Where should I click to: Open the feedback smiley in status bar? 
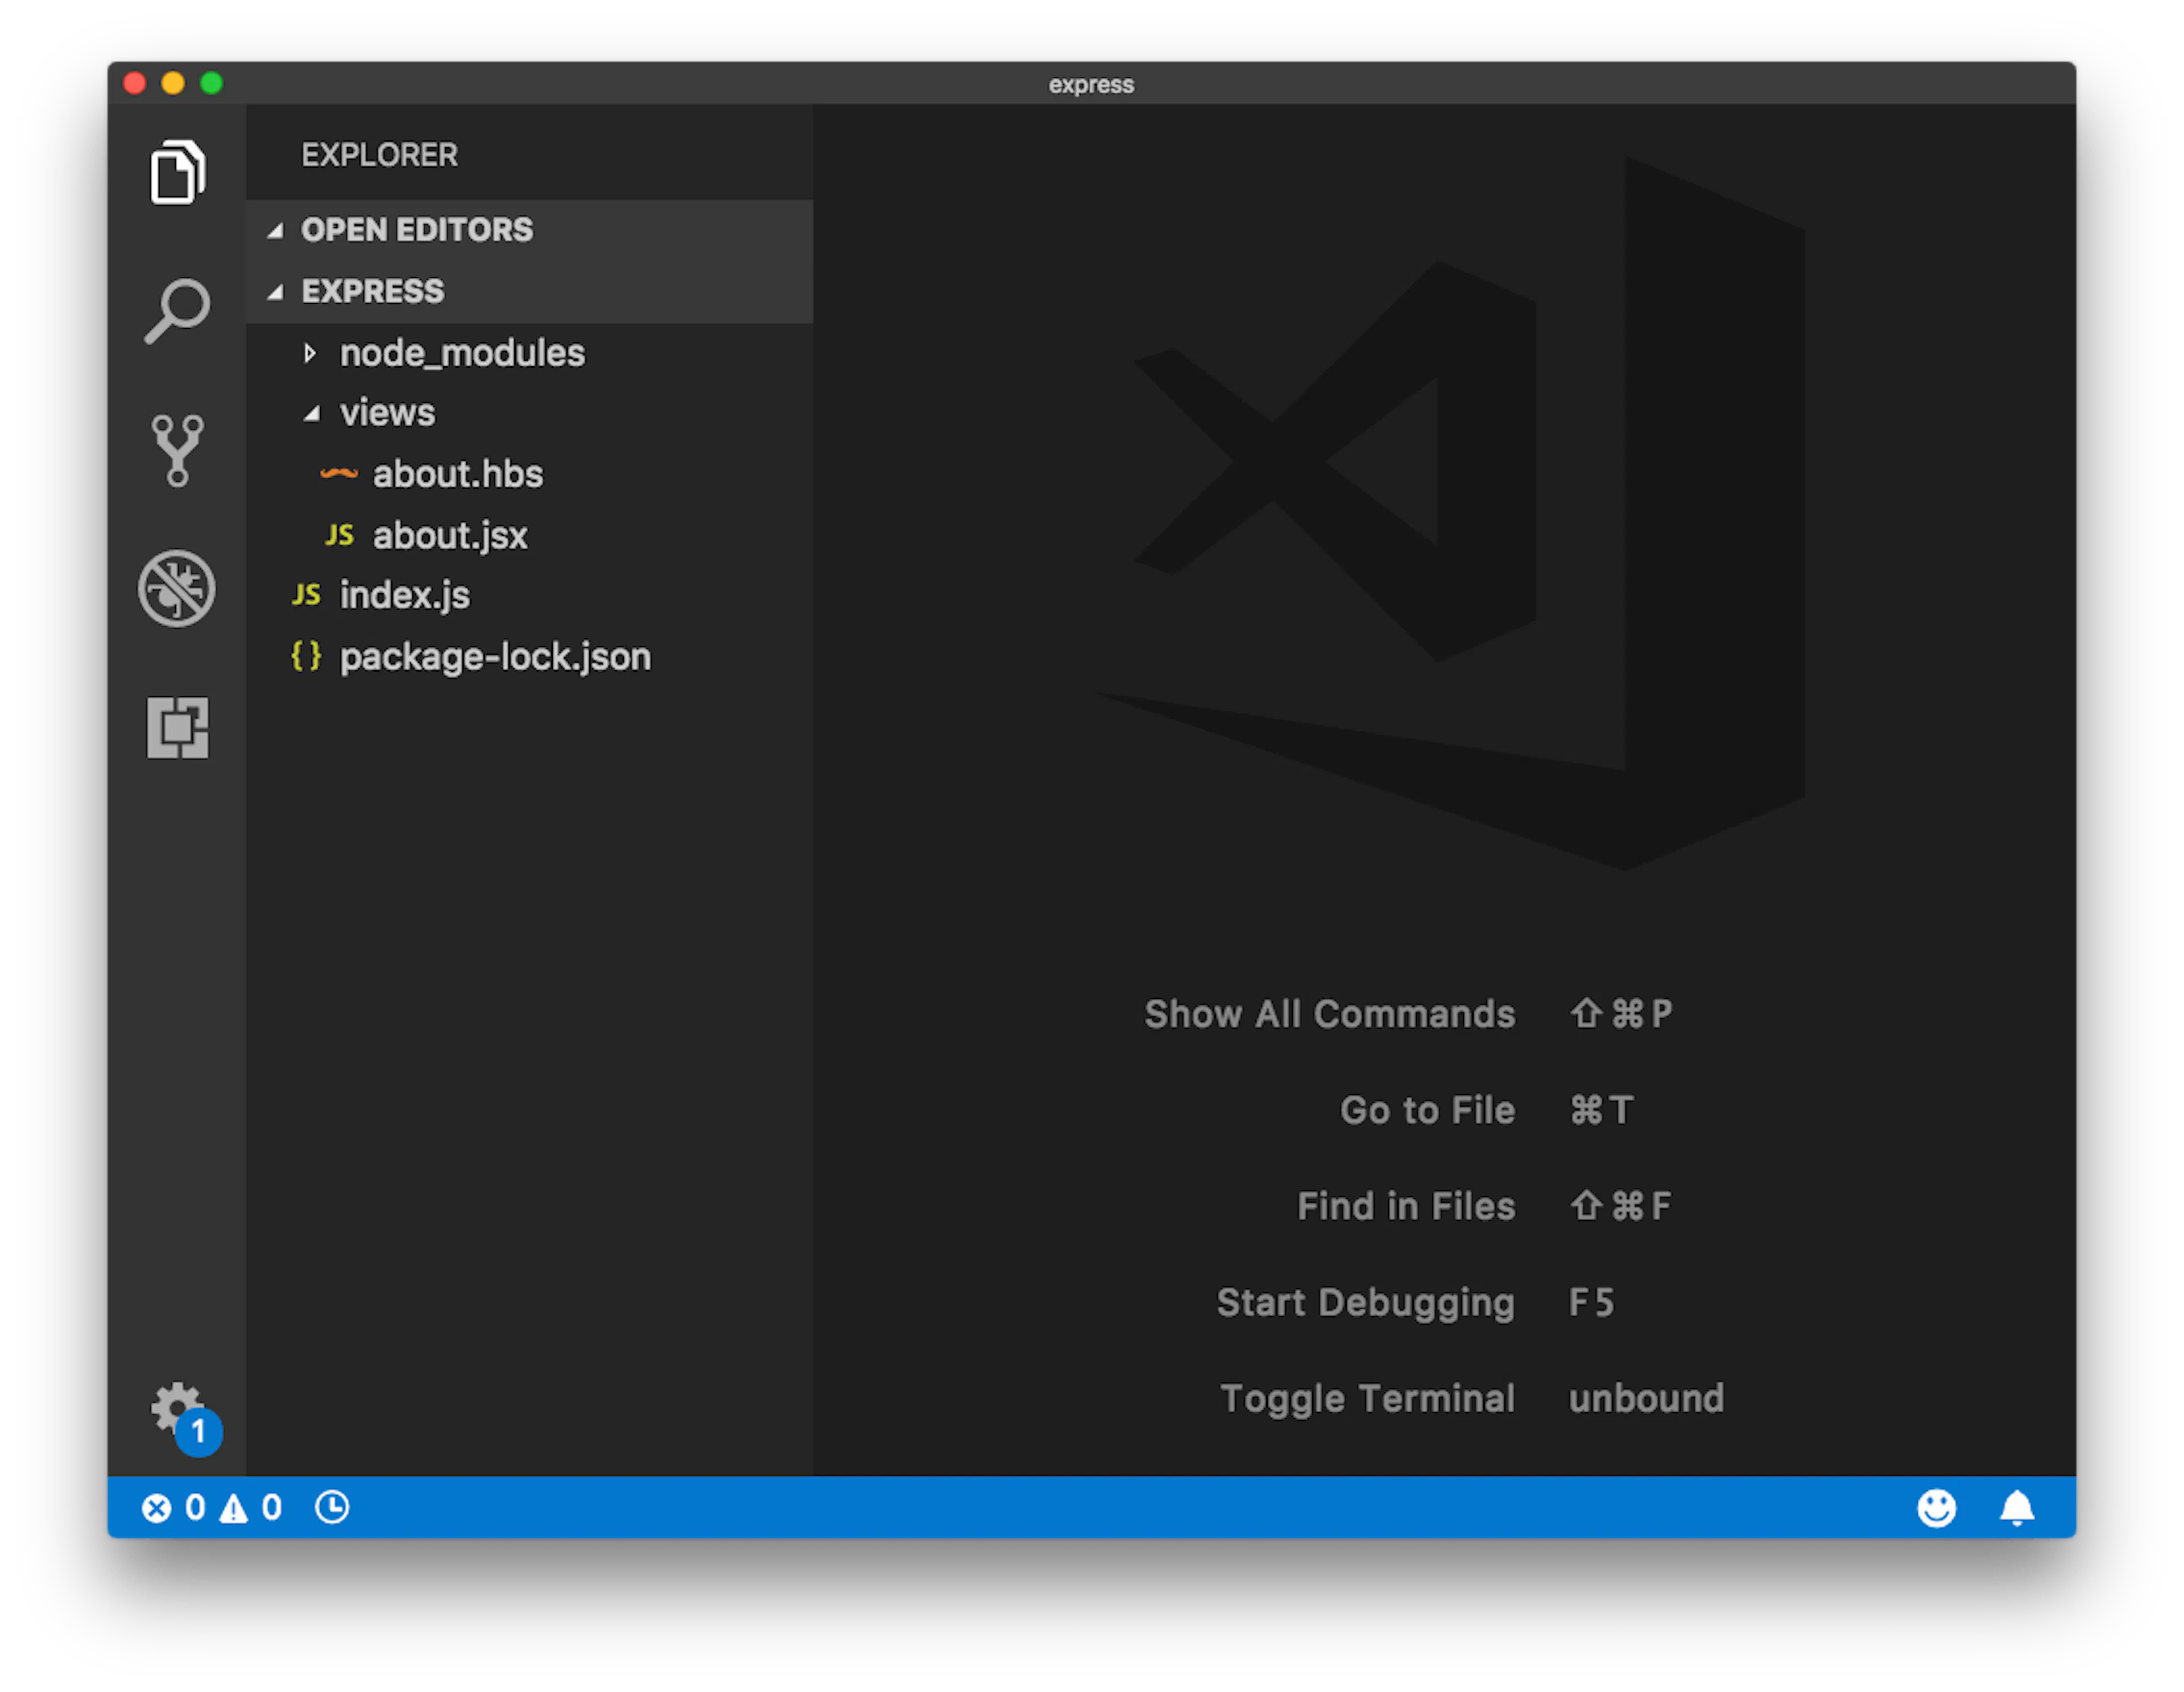[x=1936, y=1507]
